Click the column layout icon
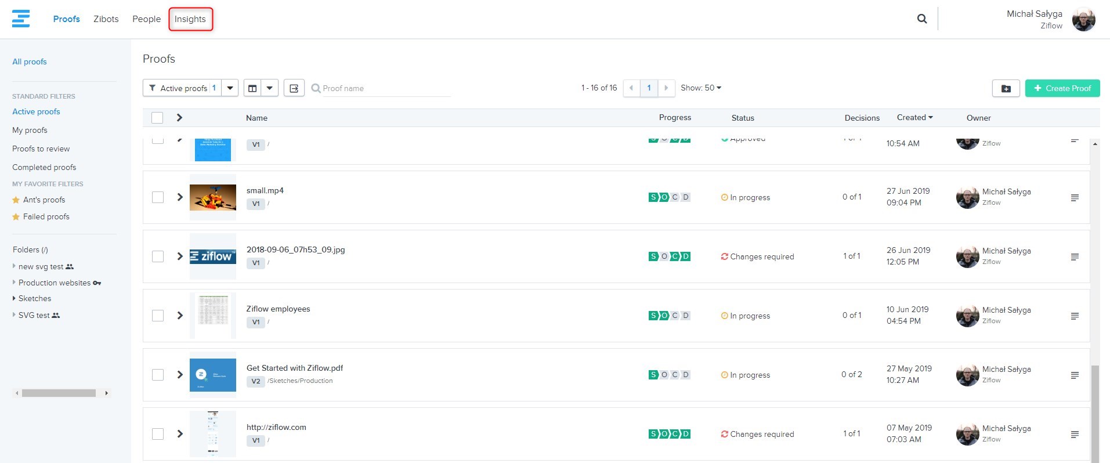The width and height of the screenshot is (1110, 463). point(252,88)
